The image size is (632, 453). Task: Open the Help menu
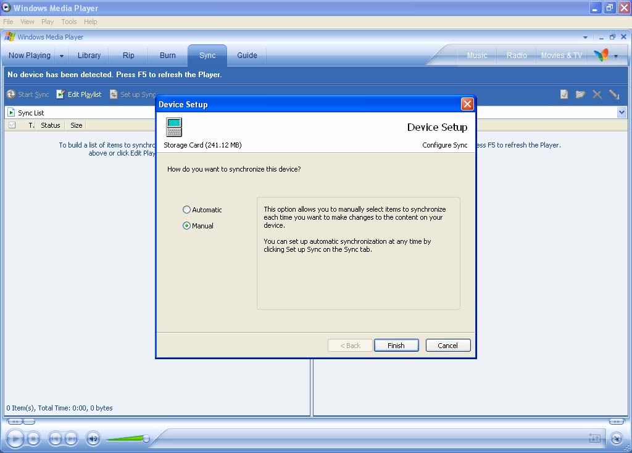pyautogui.click(x=90, y=22)
